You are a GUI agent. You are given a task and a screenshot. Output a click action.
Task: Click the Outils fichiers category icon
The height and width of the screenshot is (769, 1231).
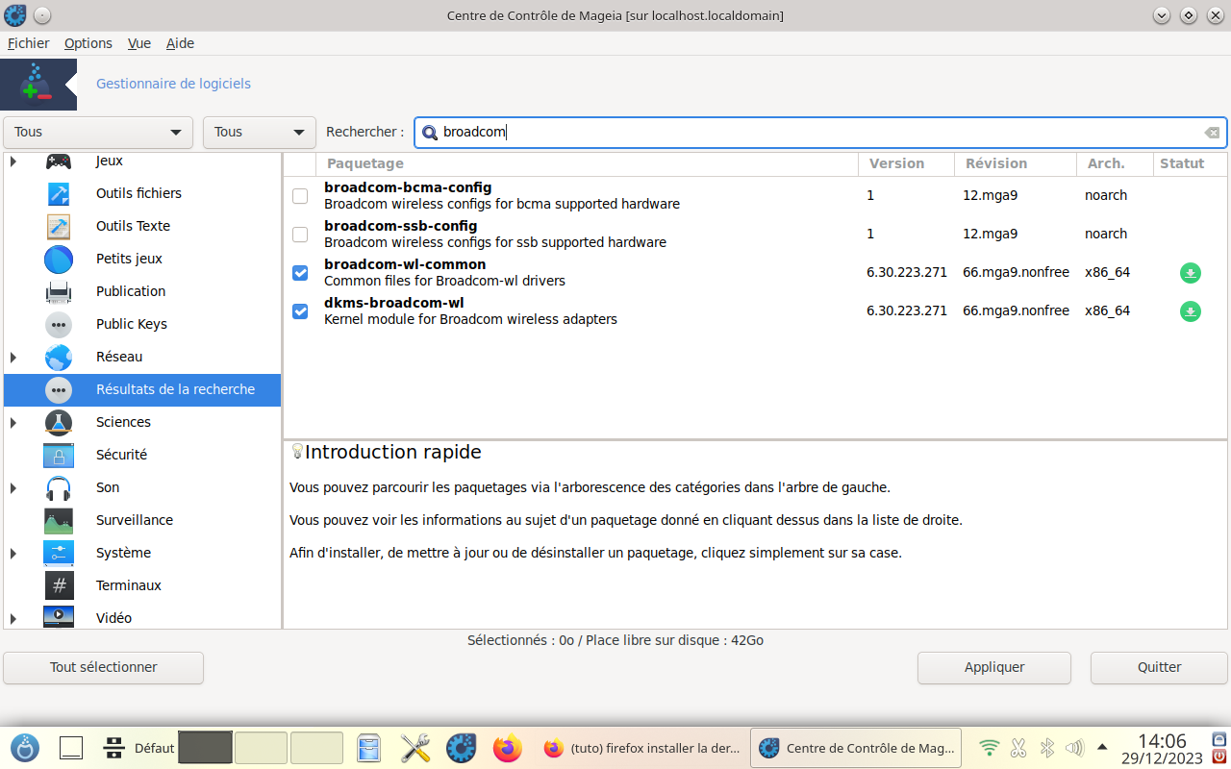click(59, 193)
